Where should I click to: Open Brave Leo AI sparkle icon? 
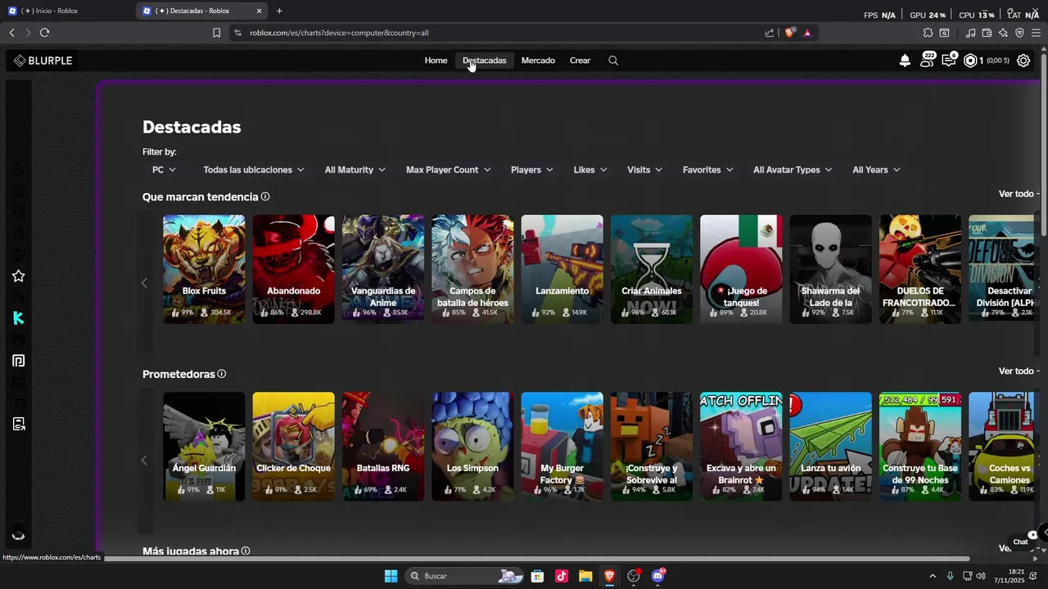click(x=1003, y=33)
